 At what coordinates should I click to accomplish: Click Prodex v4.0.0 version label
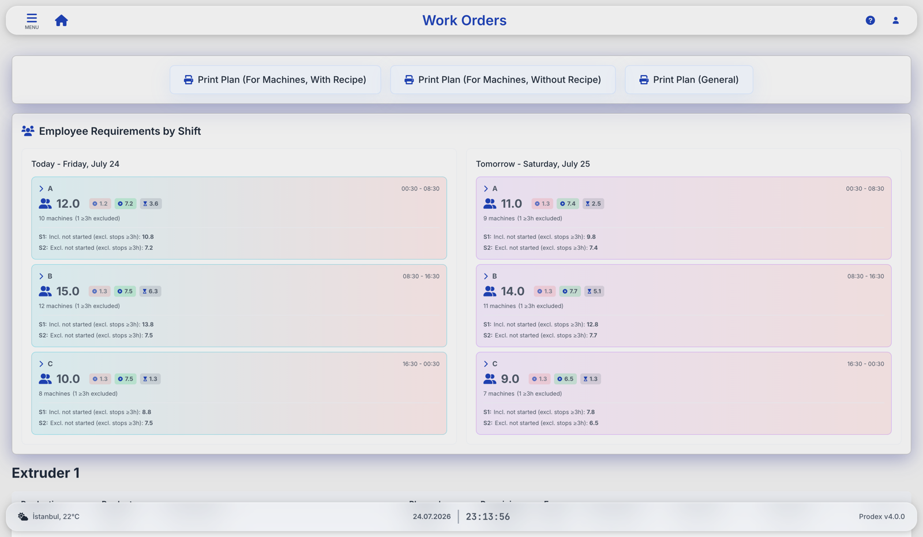tap(881, 517)
